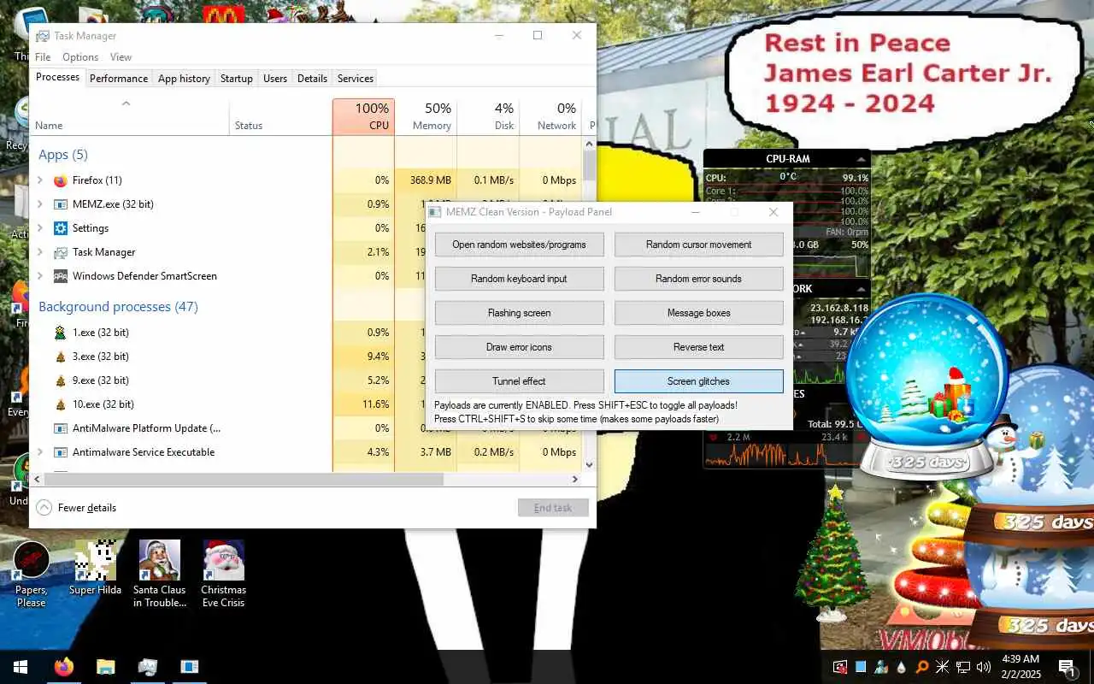Click Screen glitches payload button
This screenshot has height=684, width=1094.
[x=699, y=381]
